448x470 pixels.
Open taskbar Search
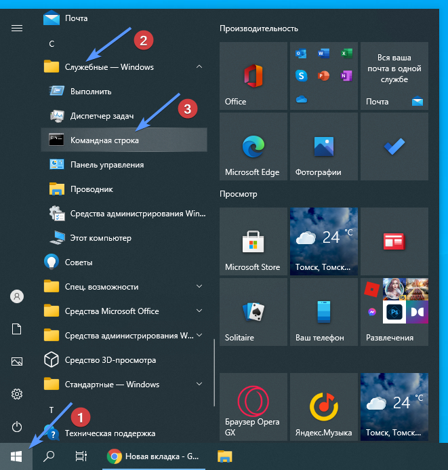[49, 456]
